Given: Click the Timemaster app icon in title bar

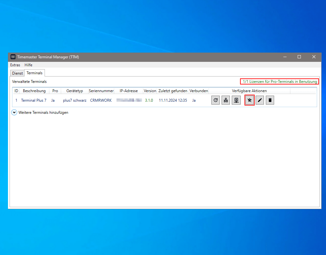Looking at the screenshot, I should (13, 57).
